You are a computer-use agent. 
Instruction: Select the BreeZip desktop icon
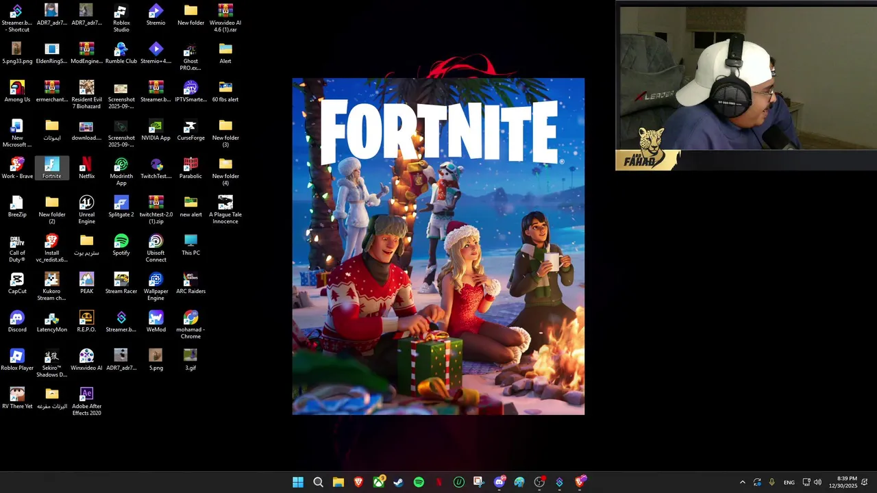coord(17,206)
